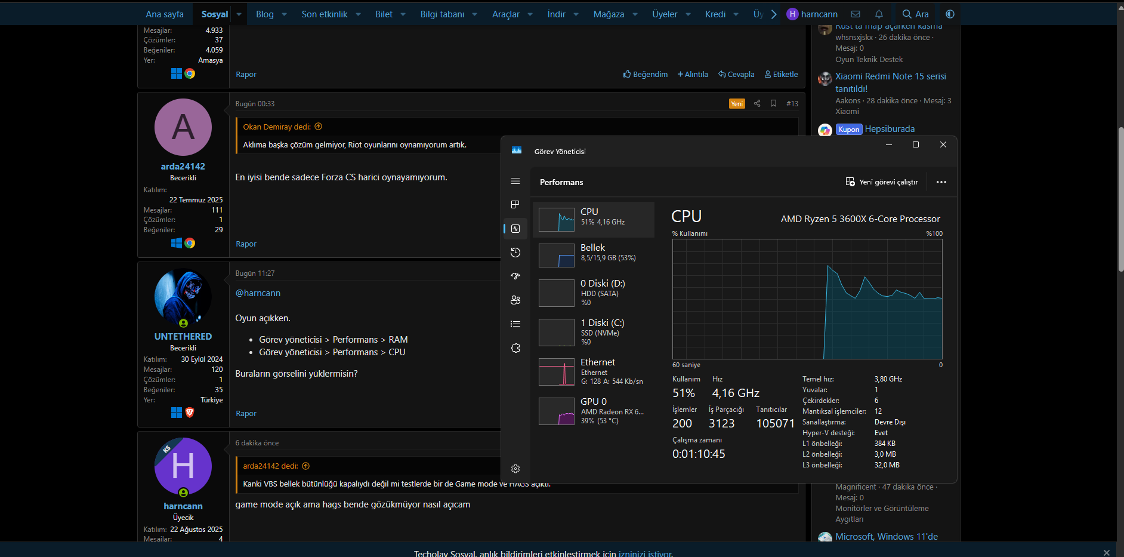Click the arrow beside Okan Demiray dedi quote

[319, 127]
